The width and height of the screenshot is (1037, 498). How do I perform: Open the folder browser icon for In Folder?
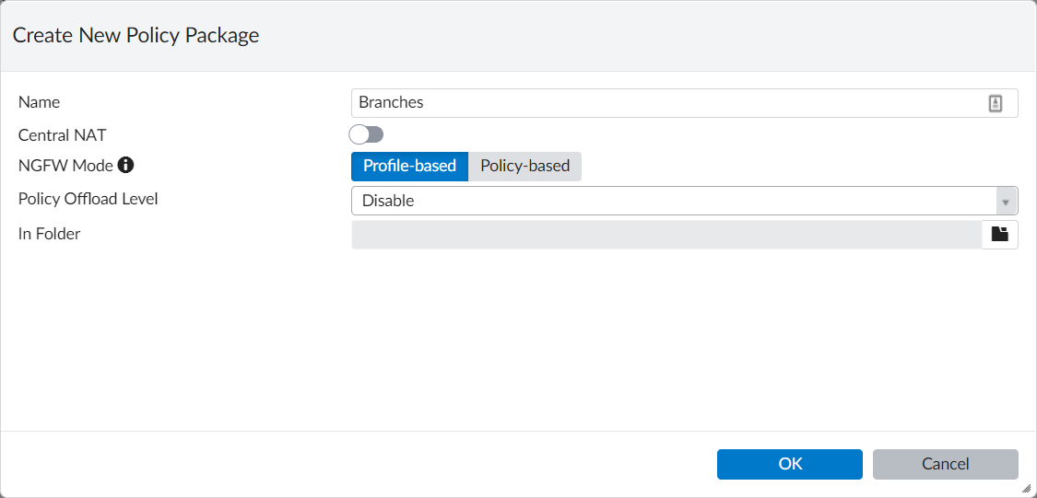1000,234
